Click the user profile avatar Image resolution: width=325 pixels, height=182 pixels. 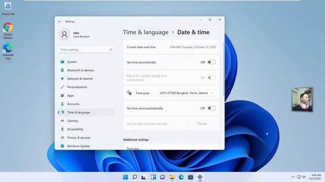coord(64,34)
